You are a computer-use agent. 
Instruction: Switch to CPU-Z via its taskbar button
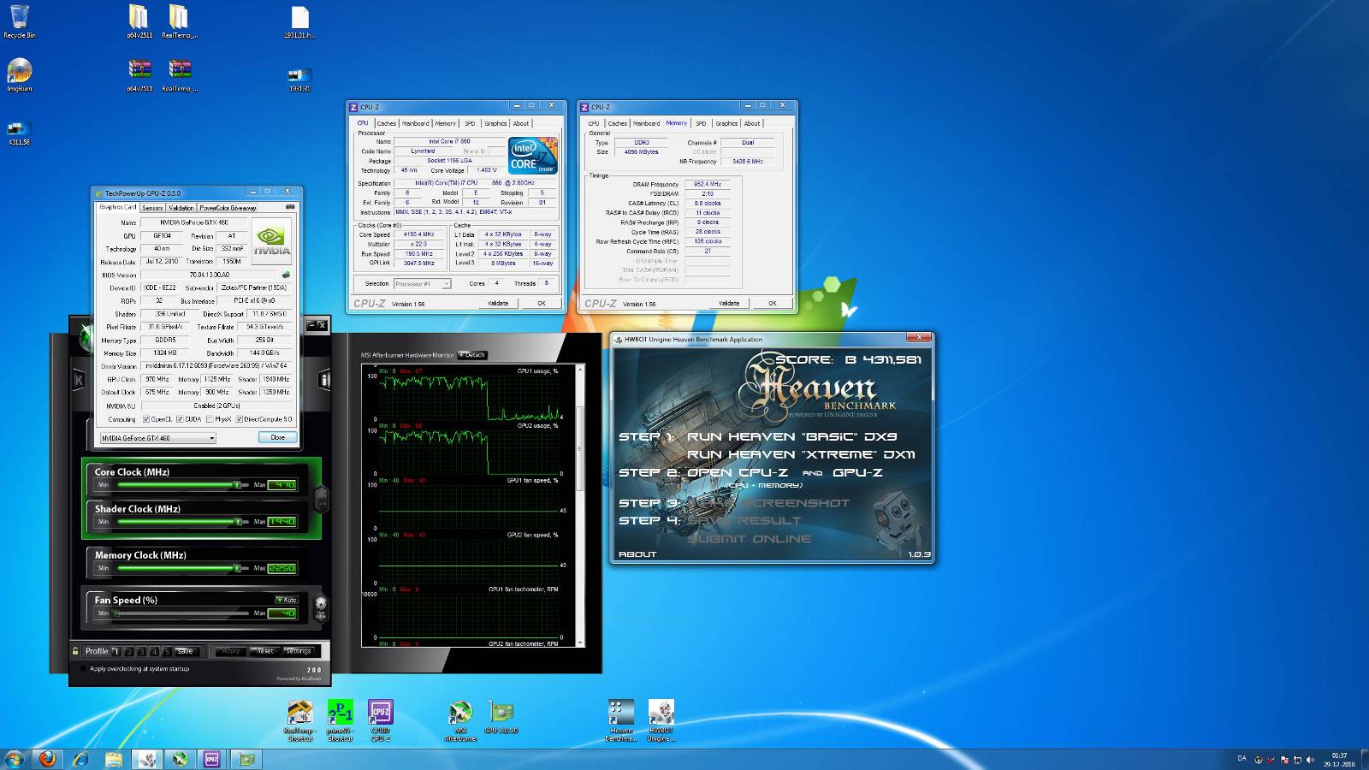tap(212, 759)
